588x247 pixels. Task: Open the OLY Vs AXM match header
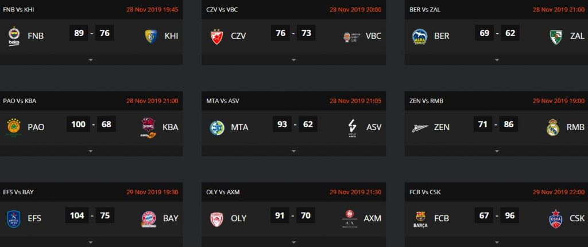pyautogui.click(x=222, y=192)
